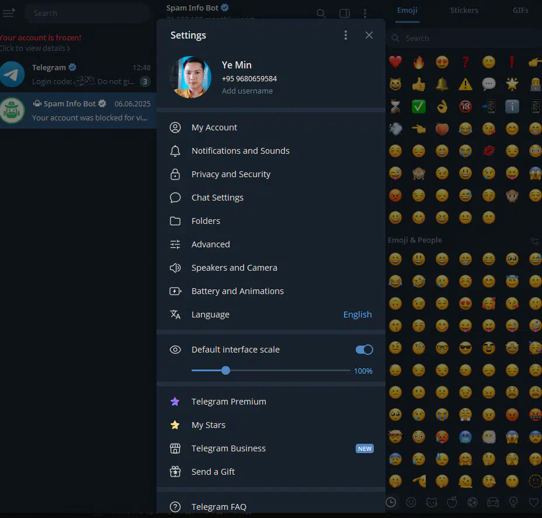The width and height of the screenshot is (542, 518).
Task: Select cold blue face emoji
Action: (465, 437)
